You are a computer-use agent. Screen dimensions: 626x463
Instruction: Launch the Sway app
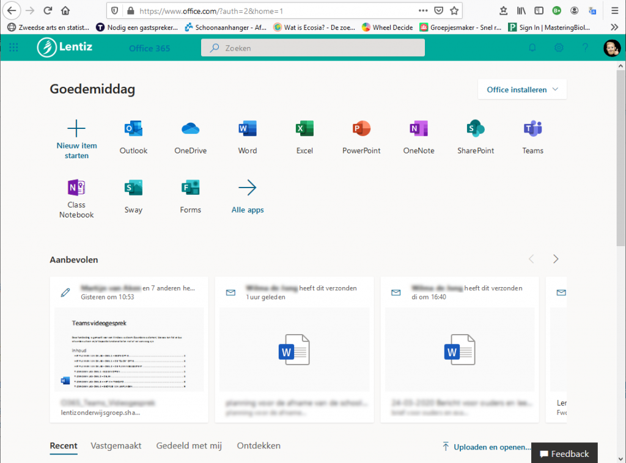click(133, 197)
